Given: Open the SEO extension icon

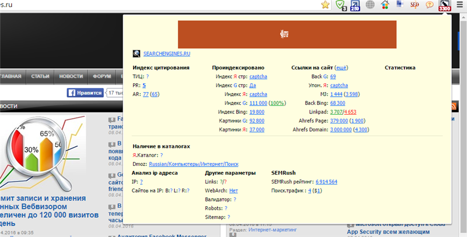Looking at the screenshot, I should (414, 5).
